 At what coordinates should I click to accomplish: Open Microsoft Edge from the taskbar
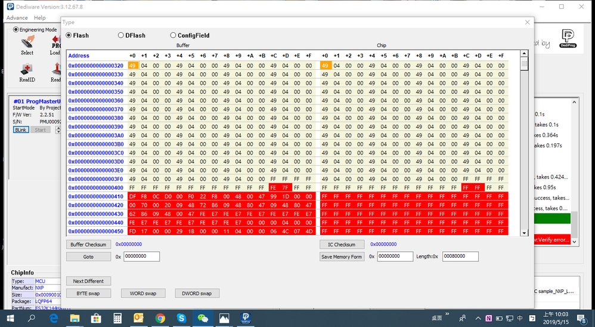(54, 318)
